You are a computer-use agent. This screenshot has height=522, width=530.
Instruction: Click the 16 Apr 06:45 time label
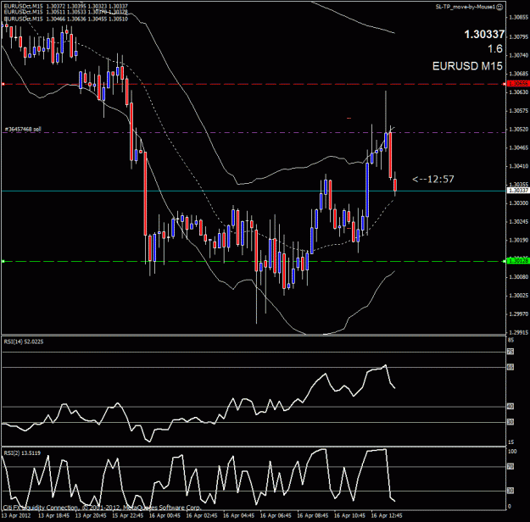[276, 515]
